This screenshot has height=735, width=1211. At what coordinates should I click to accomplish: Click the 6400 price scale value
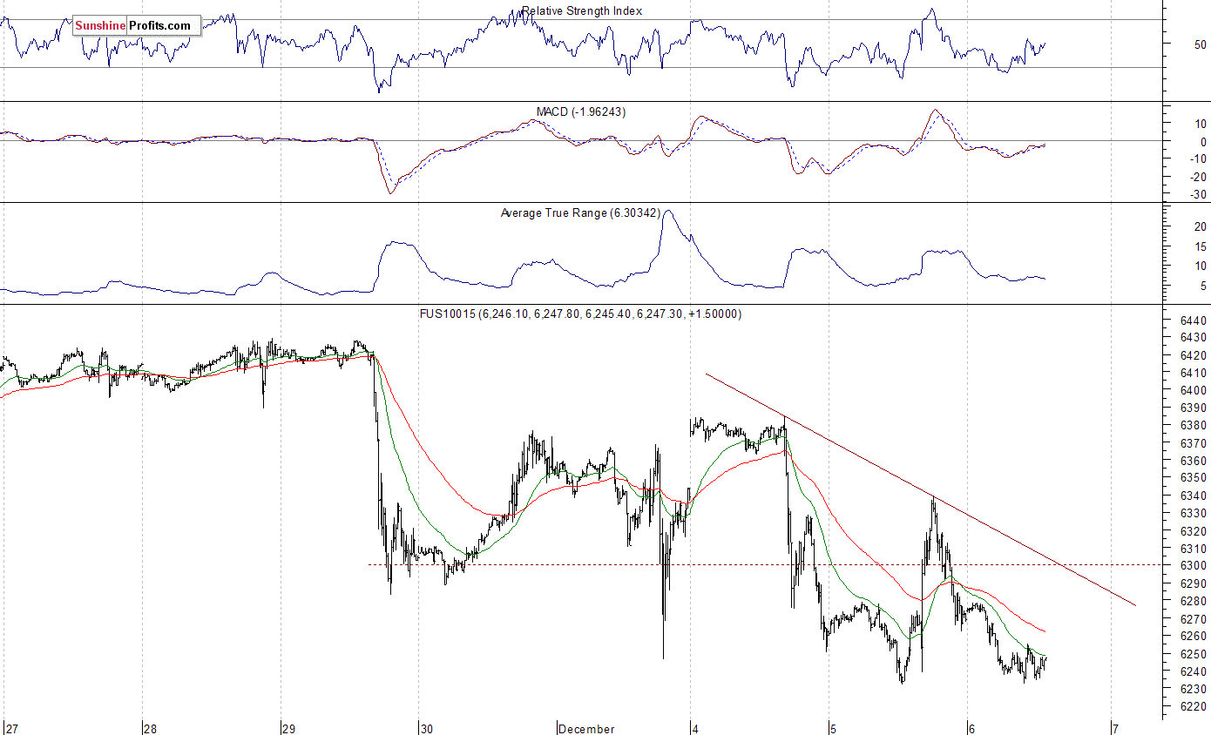1194,390
